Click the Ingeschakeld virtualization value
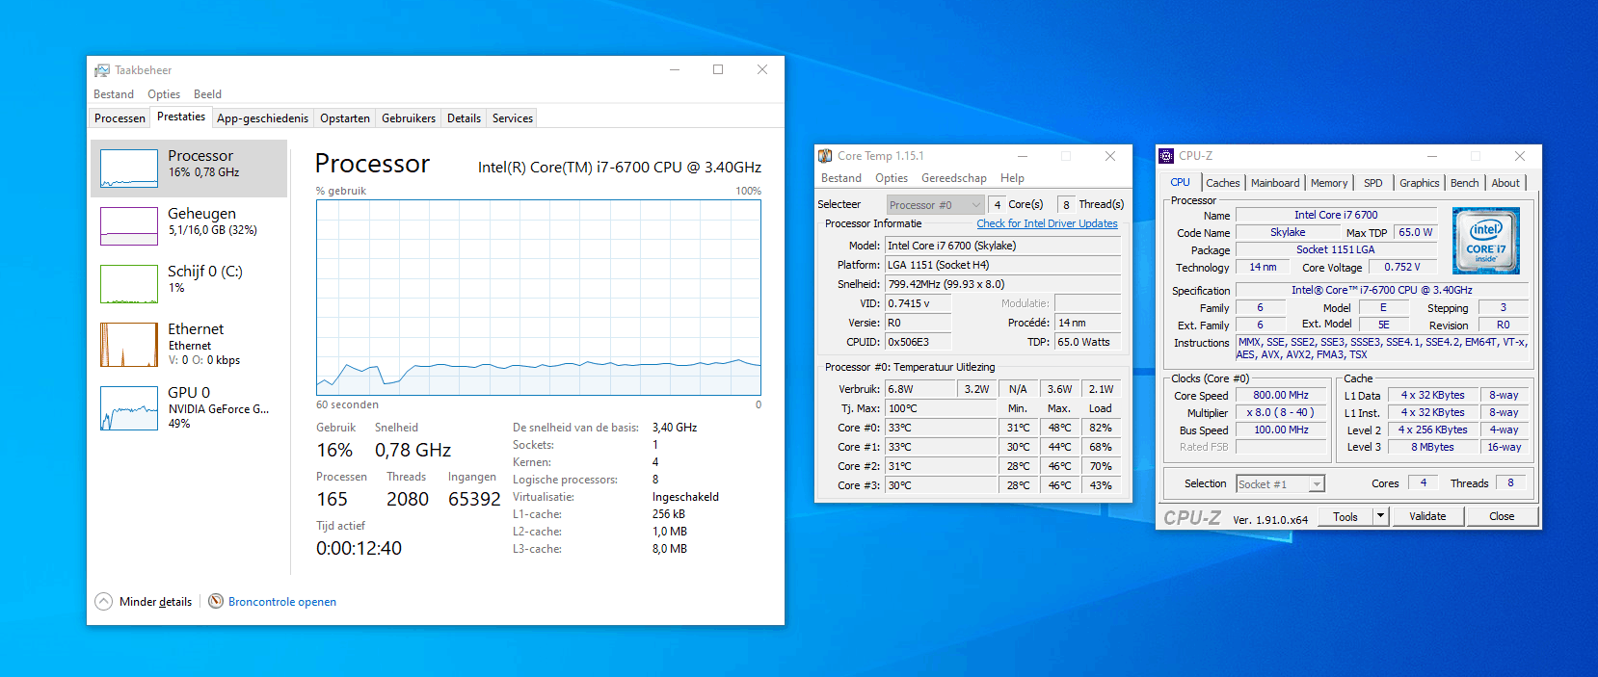 (685, 497)
